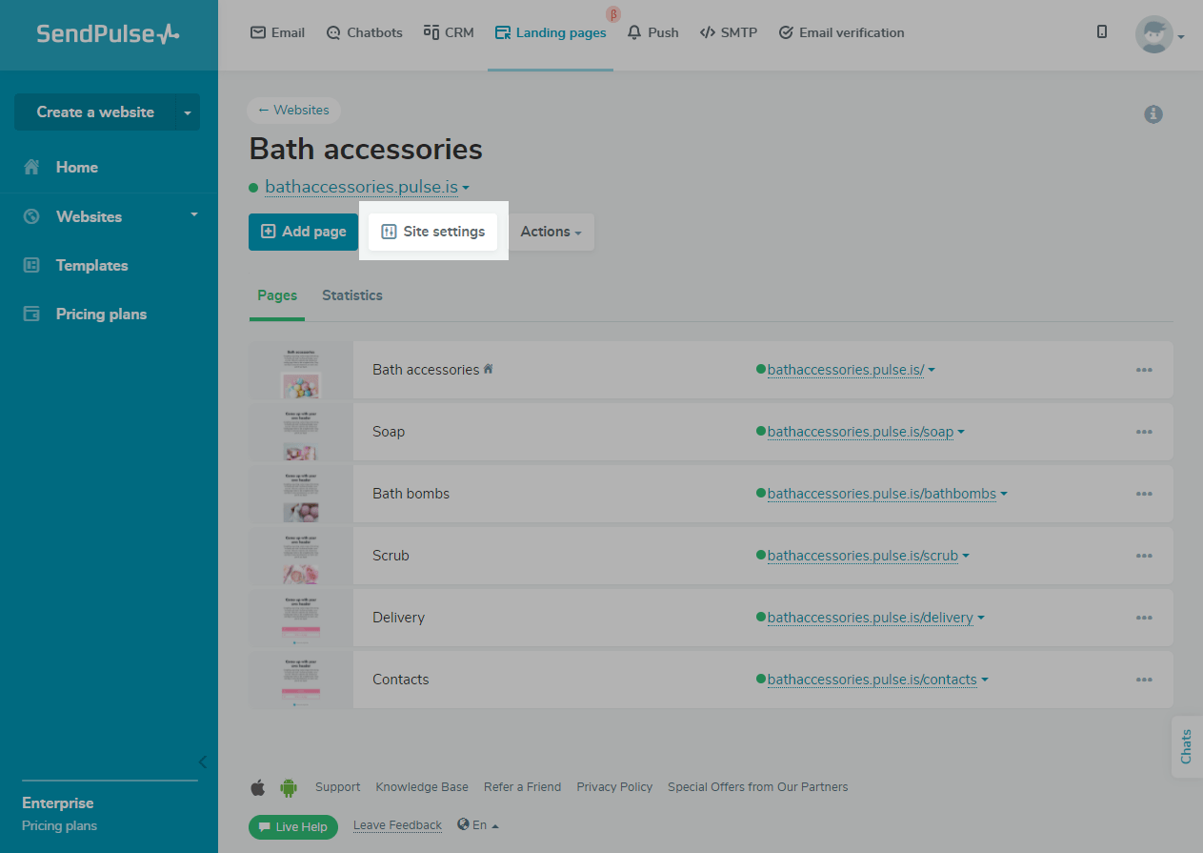Switch to the Statistics tab

(x=352, y=295)
